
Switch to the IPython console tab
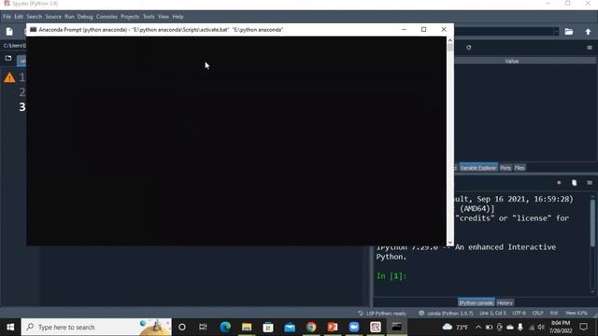click(x=476, y=302)
